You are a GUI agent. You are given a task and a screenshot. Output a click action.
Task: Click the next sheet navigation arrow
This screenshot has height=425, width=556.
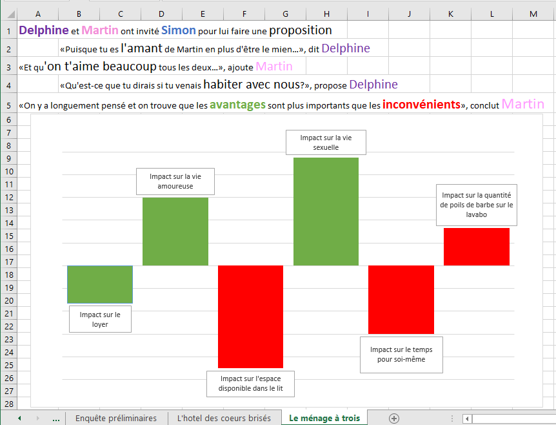pos(37,419)
